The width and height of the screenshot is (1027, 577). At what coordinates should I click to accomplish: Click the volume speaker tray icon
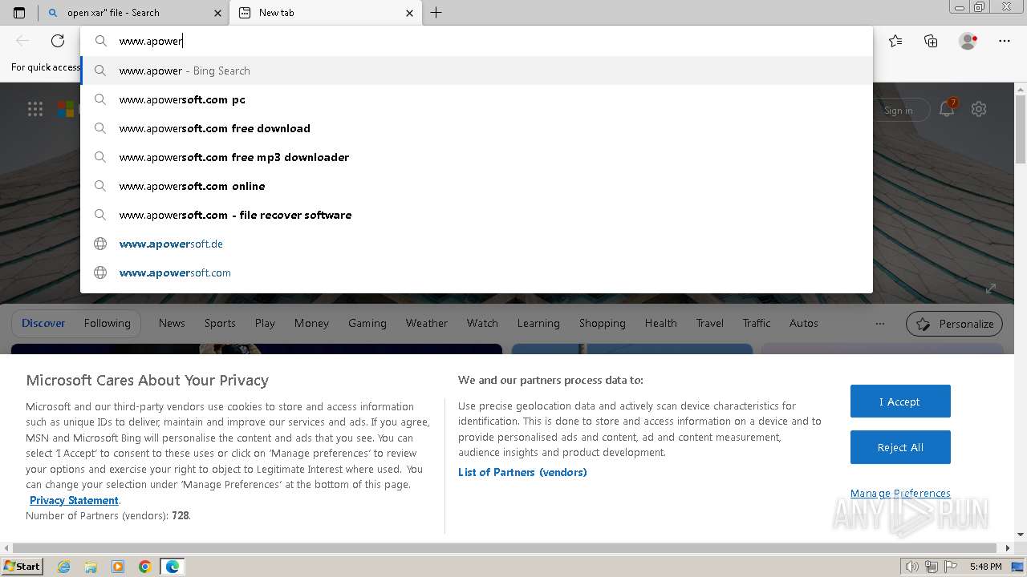coord(912,567)
